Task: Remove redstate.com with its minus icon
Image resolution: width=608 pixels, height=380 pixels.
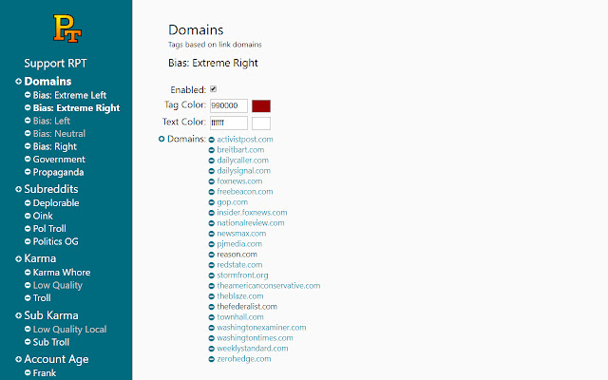Action: 212,265
